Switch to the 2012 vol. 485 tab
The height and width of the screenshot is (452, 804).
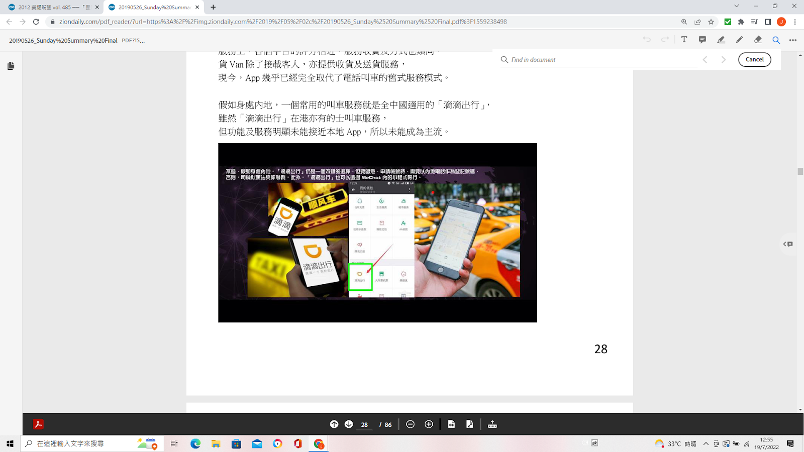[x=52, y=7]
